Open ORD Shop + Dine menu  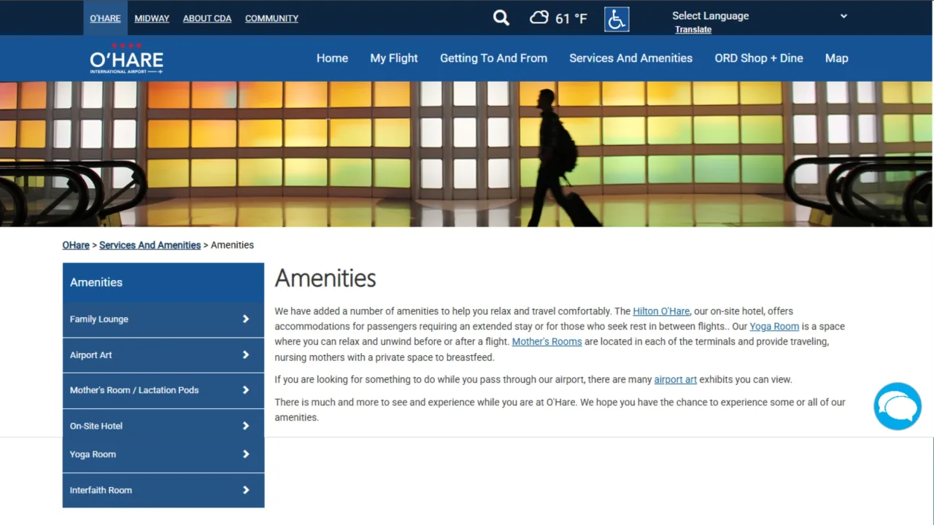(x=759, y=58)
